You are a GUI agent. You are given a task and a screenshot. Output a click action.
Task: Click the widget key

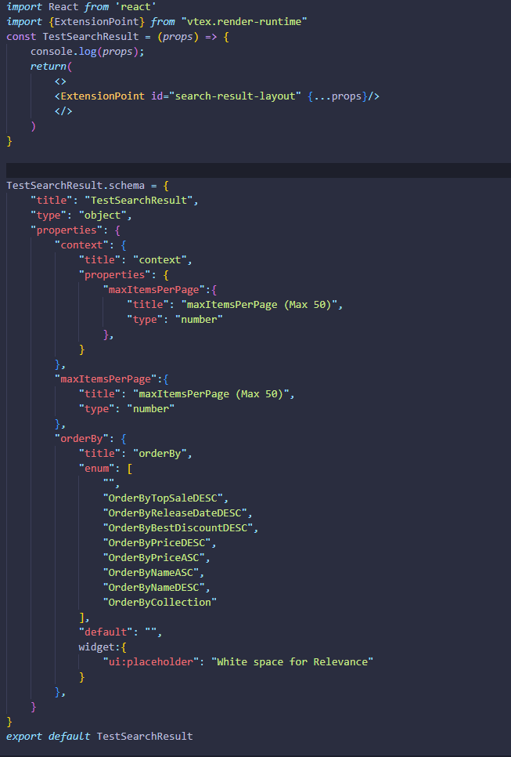(x=96, y=647)
